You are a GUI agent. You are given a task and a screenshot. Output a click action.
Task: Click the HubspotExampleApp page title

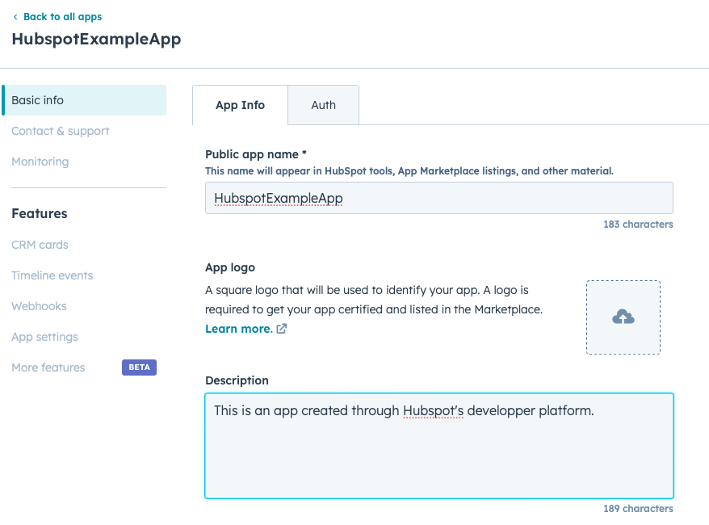96,39
